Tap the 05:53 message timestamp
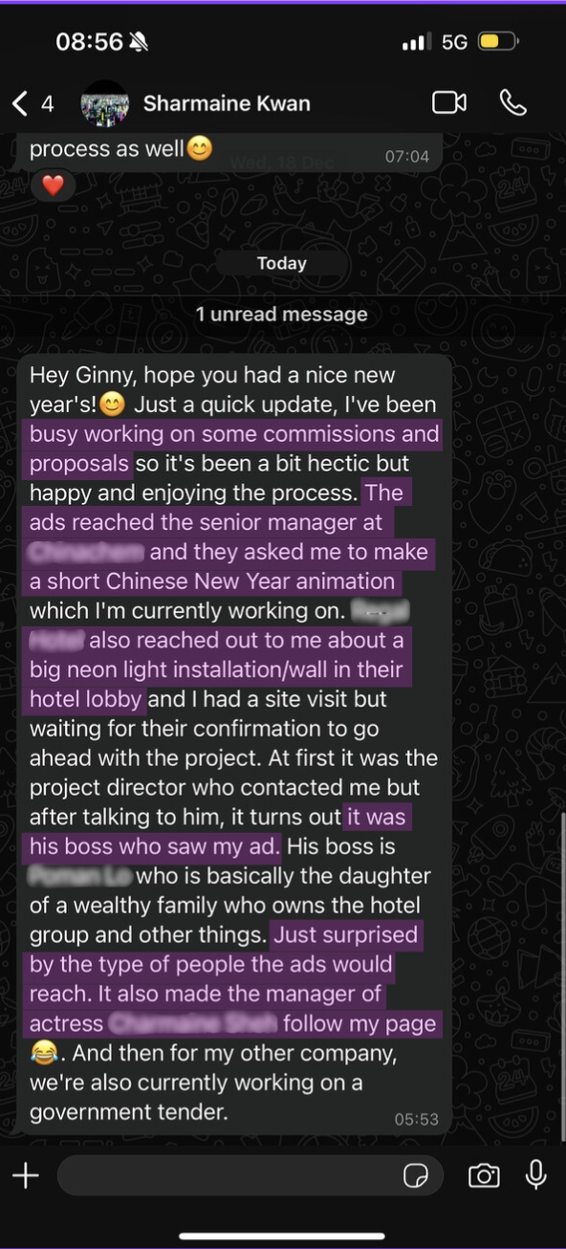 point(416,1118)
